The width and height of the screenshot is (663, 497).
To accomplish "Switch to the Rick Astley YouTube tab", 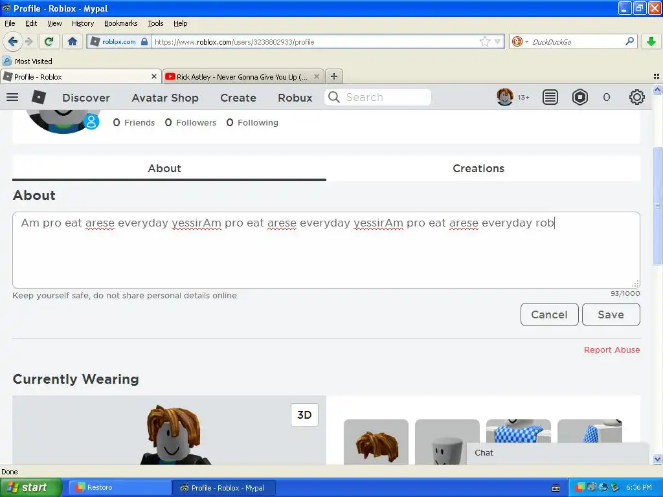I will pos(242,77).
